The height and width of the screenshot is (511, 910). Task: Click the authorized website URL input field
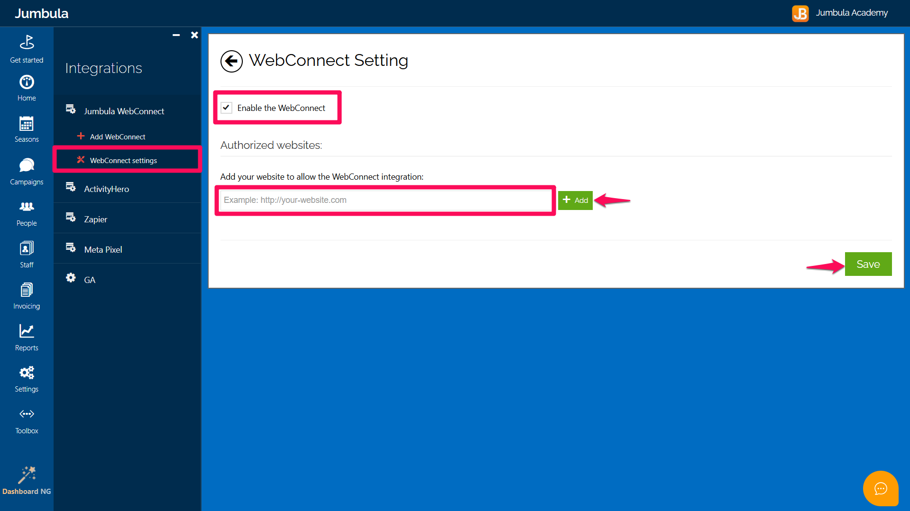[x=386, y=200]
